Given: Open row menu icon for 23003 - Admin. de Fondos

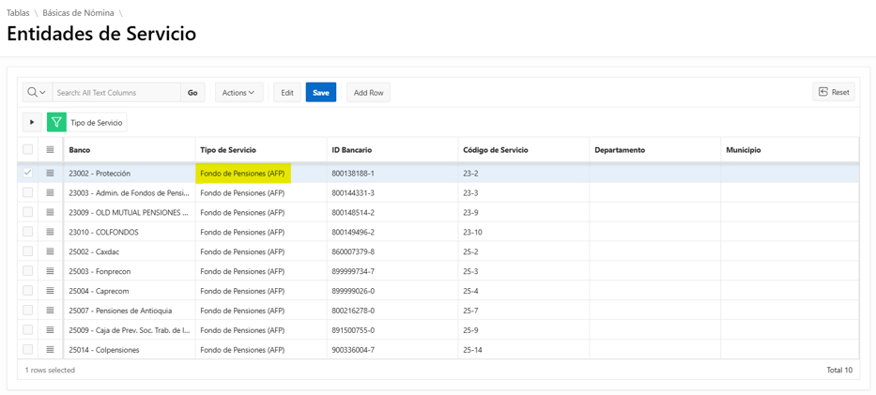Looking at the screenshot, I should tap(50, 192).
